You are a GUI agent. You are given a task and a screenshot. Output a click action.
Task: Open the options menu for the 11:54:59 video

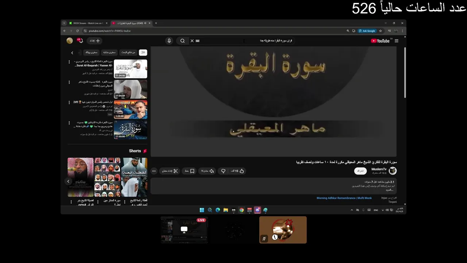(x=69, y=83)
